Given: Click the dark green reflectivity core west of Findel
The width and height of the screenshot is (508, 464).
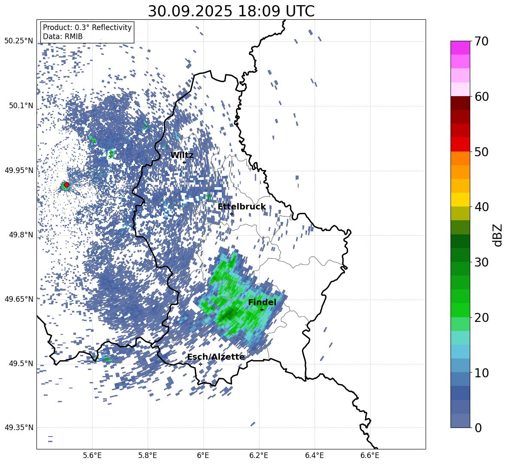Looking at the screenshot, I should point(230,314).
